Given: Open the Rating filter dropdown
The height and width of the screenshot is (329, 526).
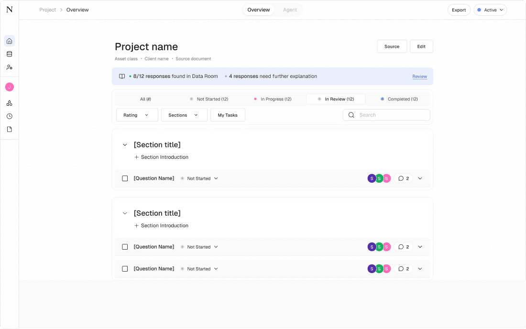Looking at the screenshot, I should coord(137,115).
